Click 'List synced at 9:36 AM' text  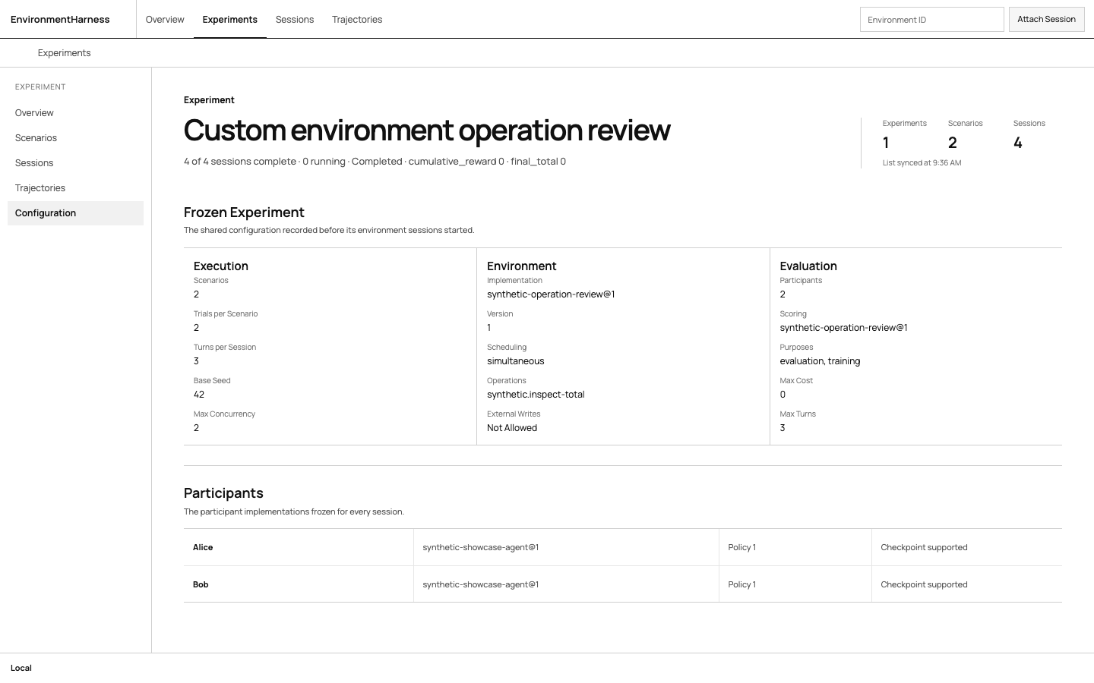(922, 162)
